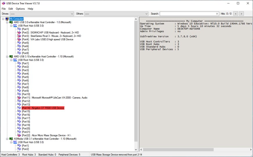Select the Kingston DT R500 USB Device
The width and height of the screenshot is (253, 157).
43,108
